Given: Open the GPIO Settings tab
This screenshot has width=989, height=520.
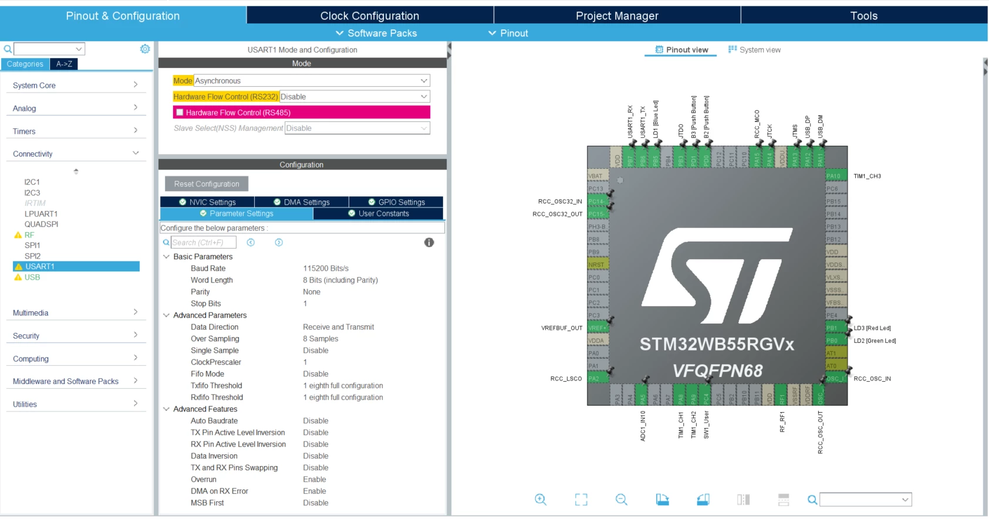Looking at the screenshot, I should point(396,202).
